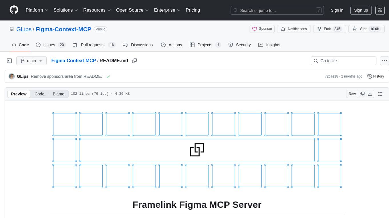Open the main branch selector
This screenshot has width=389, height=218.
[x=31, y=61]
